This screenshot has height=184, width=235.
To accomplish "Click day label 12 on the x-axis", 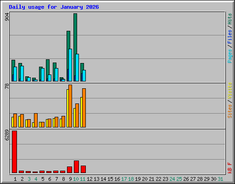I will (90, 179).
